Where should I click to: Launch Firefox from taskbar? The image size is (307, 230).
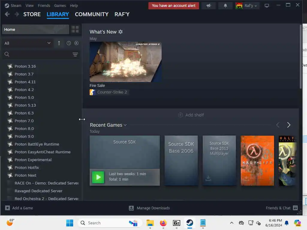click(x=163, y=223)
